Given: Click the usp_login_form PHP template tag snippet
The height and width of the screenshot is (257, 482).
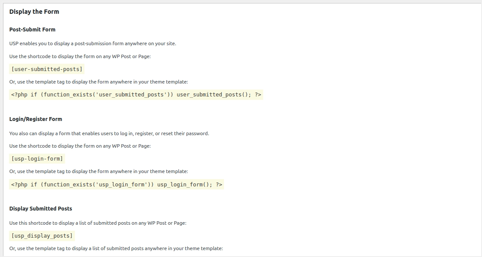Looking at the screenshot, I should (x=117, y=185).
